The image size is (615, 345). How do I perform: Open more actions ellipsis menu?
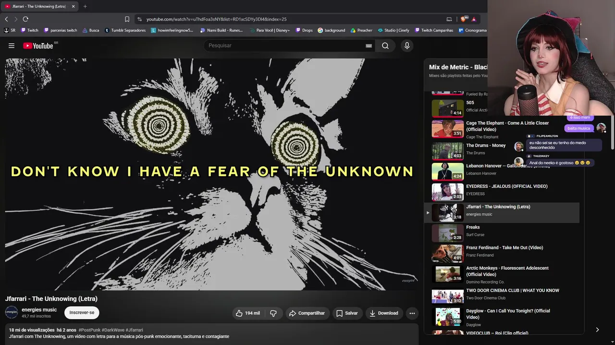[412, 313]
